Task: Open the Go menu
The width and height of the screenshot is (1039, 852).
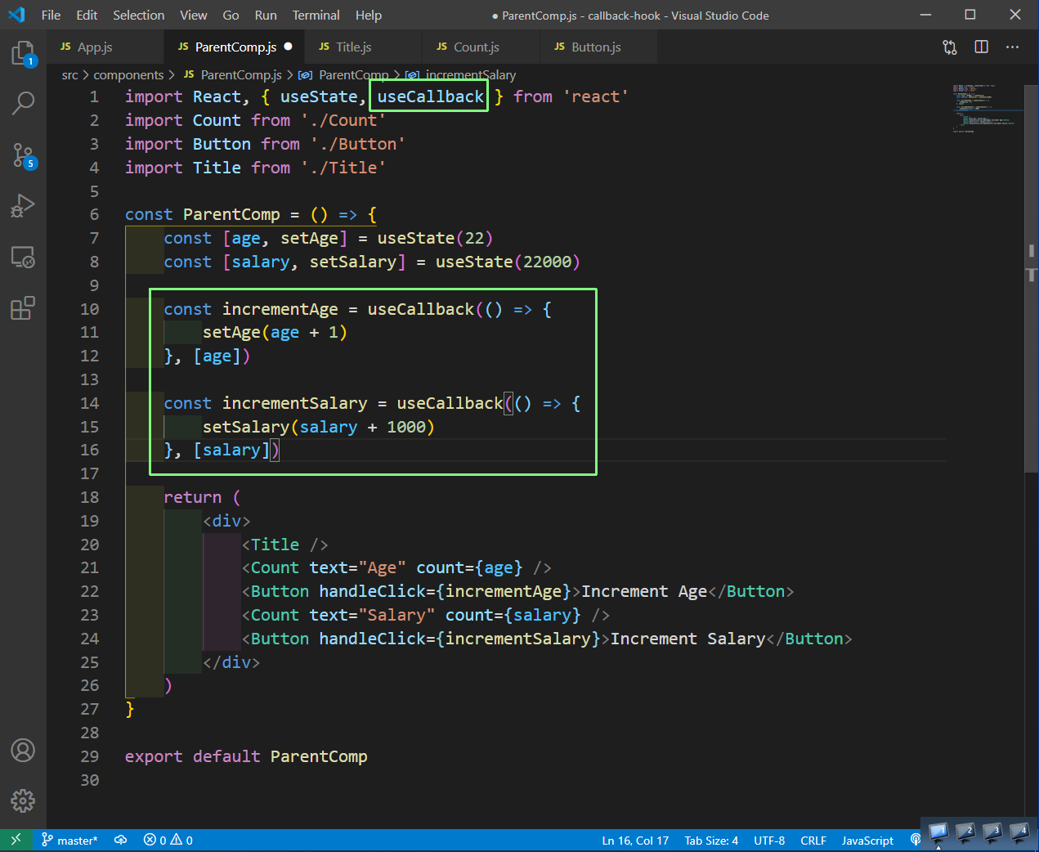Action: click(x=231, y=15)
